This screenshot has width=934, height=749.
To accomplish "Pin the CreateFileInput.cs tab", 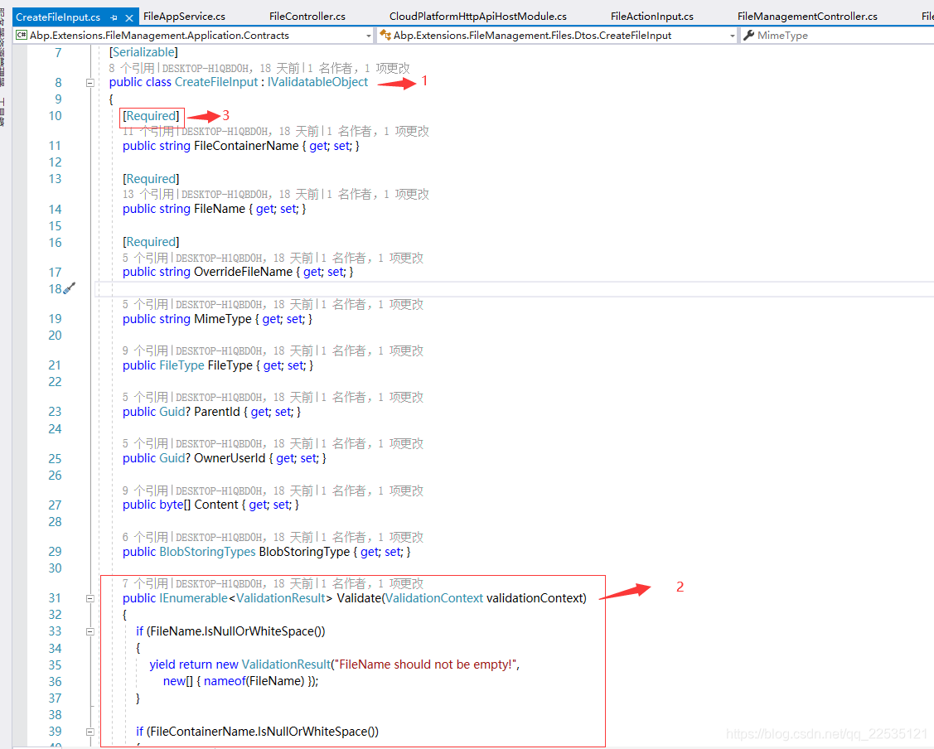I will [x=114, y=18].
